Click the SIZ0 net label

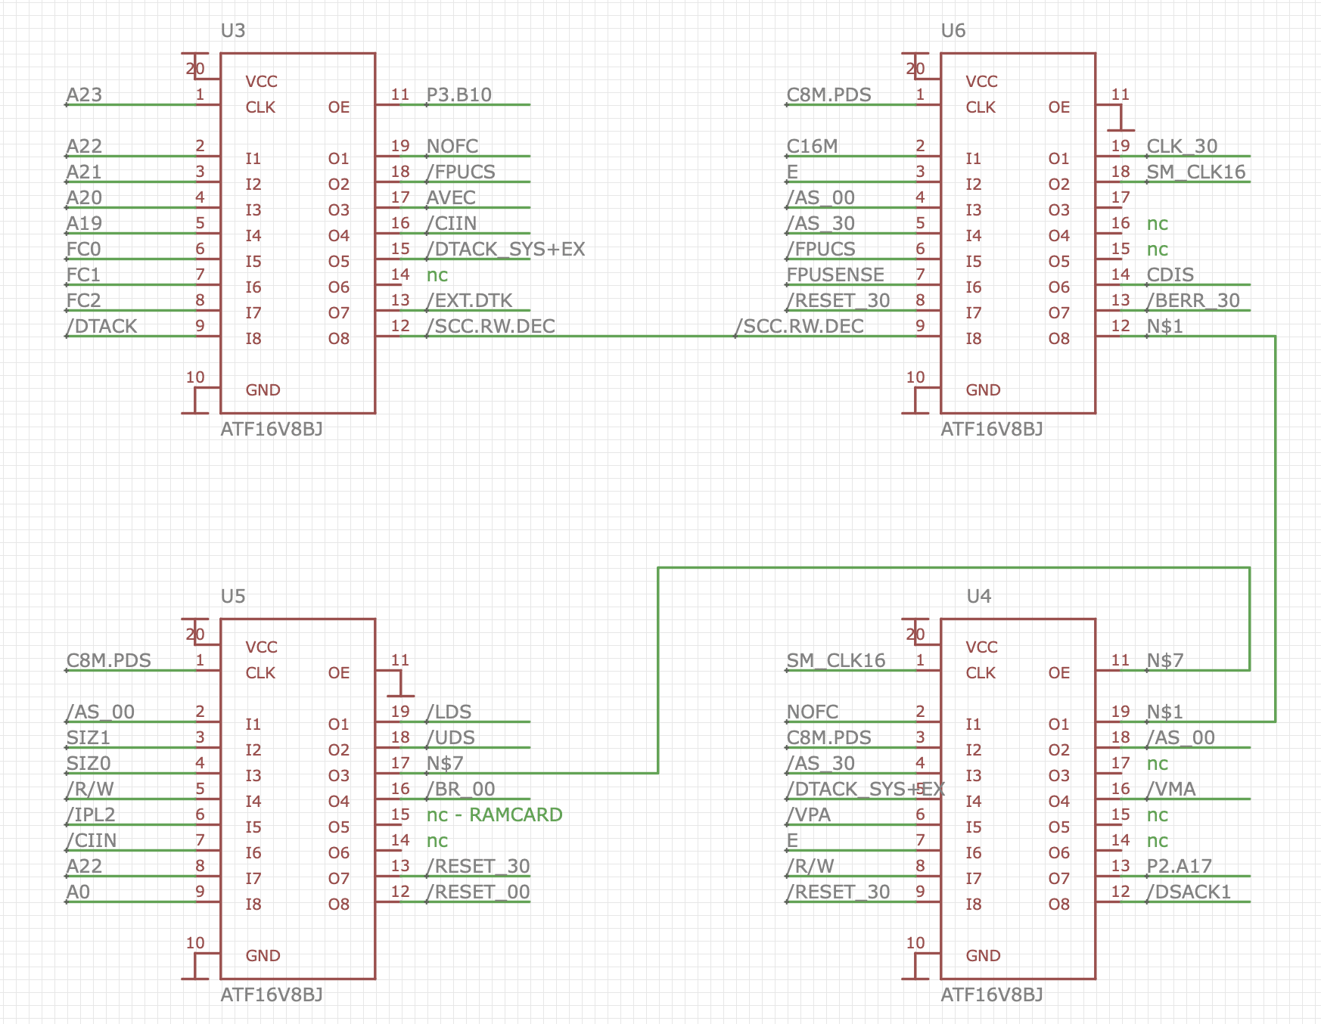point(89,763)
